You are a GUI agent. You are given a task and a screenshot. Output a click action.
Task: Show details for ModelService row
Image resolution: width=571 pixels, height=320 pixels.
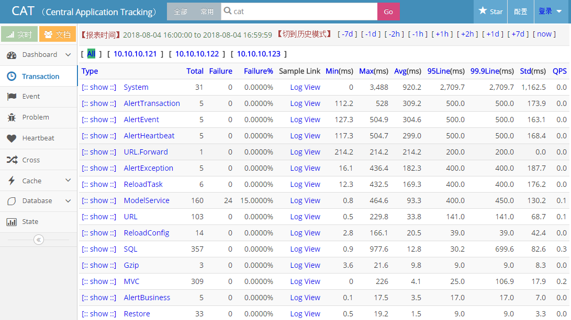99,200
